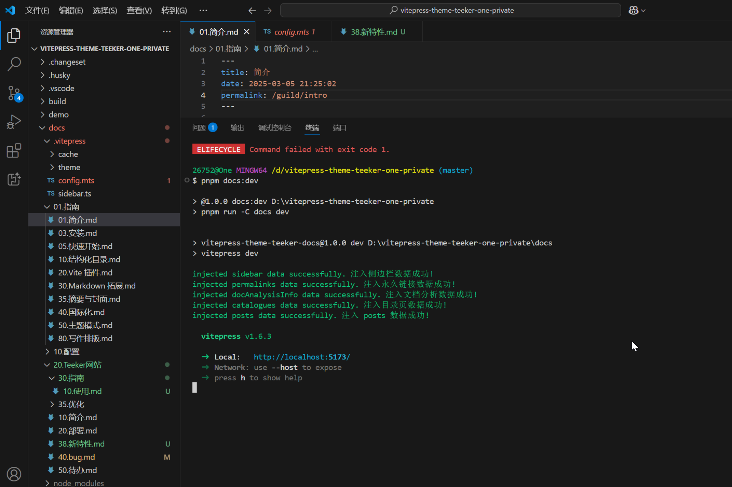Viewport: 732px width, 487px height.
Task: Open the http://localhost:5173/ link in terminal
Action: pyautogui.click(x=302, y=357)
